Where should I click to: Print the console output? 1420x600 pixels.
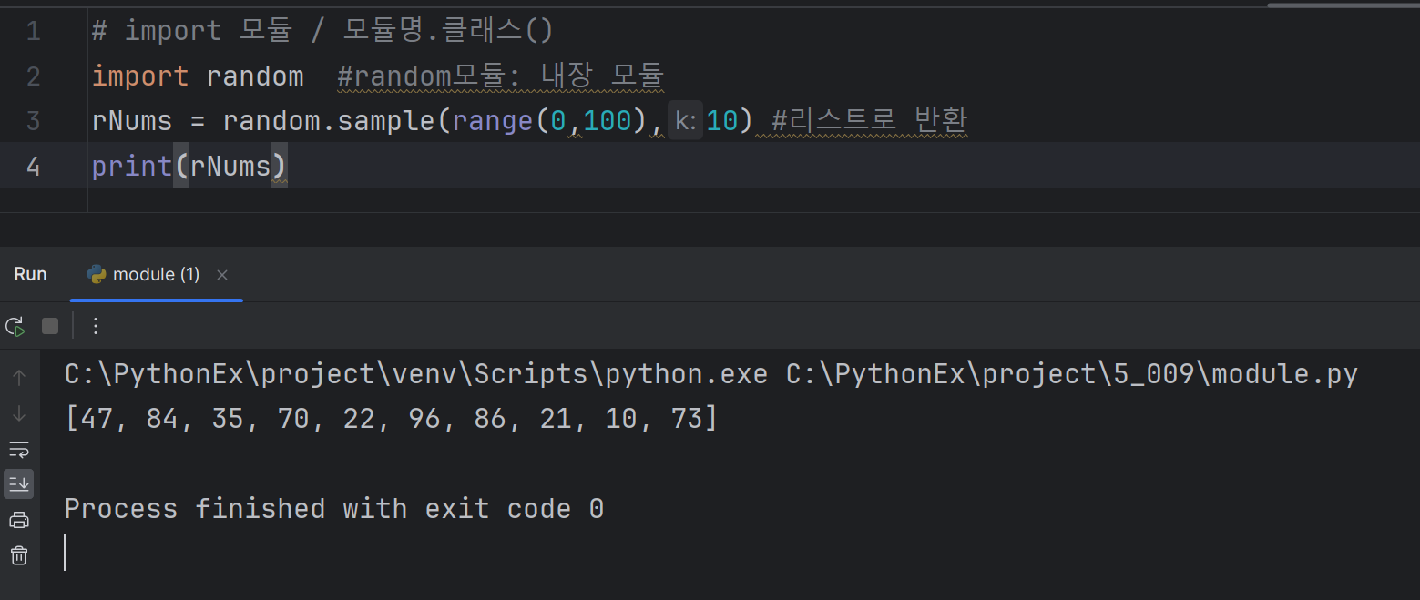19,520
